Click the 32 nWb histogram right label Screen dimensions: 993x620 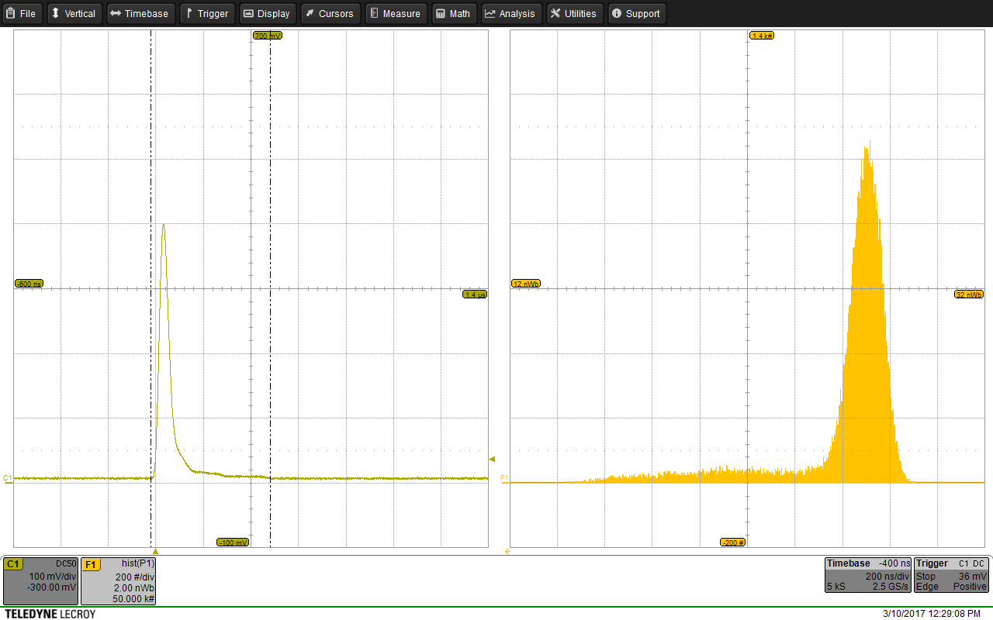point(969,294)
